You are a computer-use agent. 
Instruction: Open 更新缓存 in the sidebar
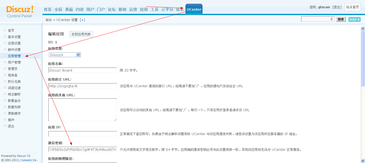click(14, 114)
